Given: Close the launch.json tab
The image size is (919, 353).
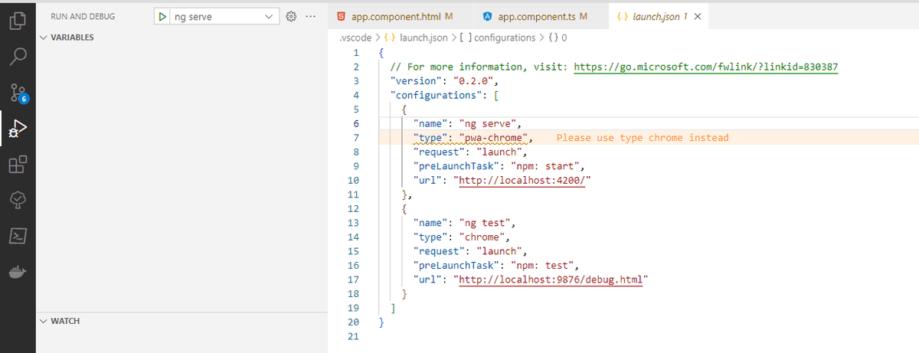Looking at the screenshot, I should [698, 16].
